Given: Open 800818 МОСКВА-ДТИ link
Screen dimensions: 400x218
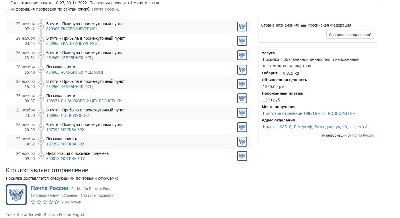Looking at the screenshot, I should (x=66, y=159).
